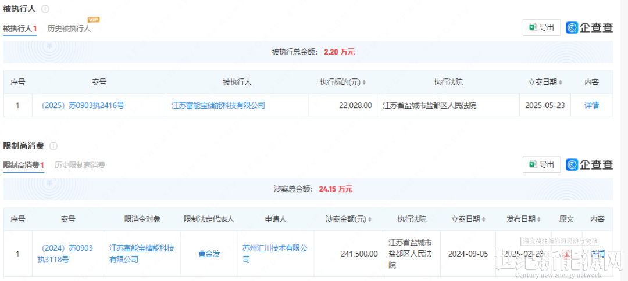Viewport: 628px width, 281px height.
Task: Click 申请人 column header
Action: point(276,219)
